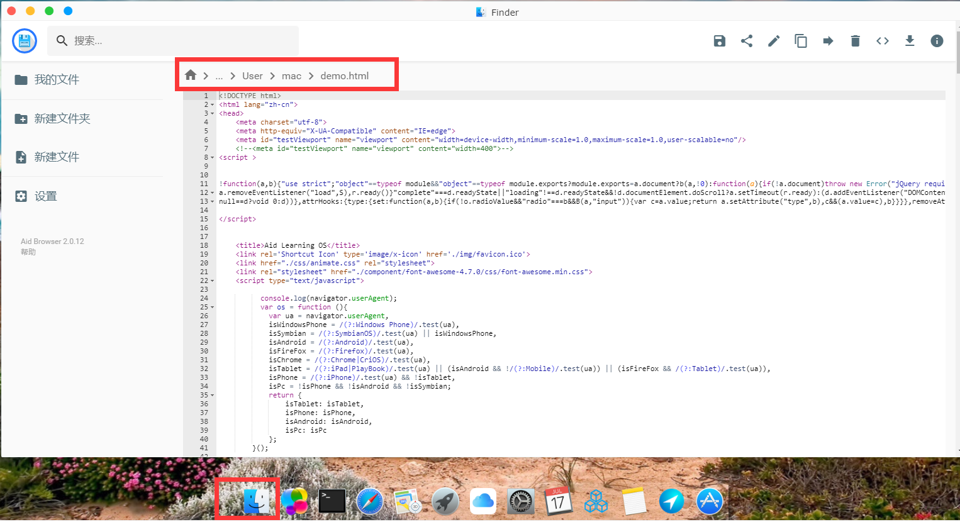960x522 pixels.
Task: Collapse return block fold at line 35
Action: [x=213, y=396]
